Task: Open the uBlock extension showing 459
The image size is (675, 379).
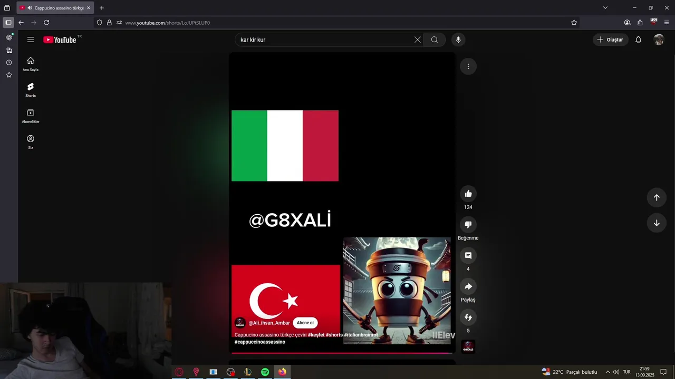Action: pos(653,22)
